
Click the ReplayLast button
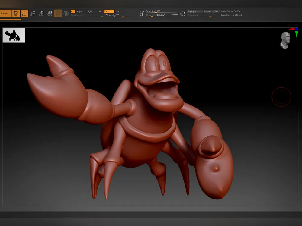[195, 11]
